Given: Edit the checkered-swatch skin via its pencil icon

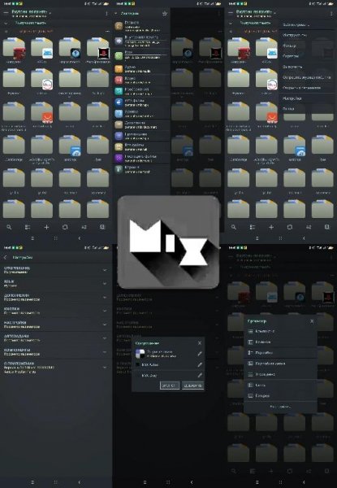Looking at the screenshot, I should [200, 354].
